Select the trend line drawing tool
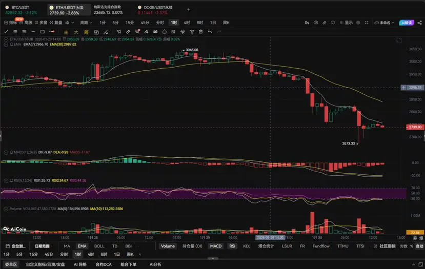The height and width of the screenshot is (269, 425). (x=6, y=32)
